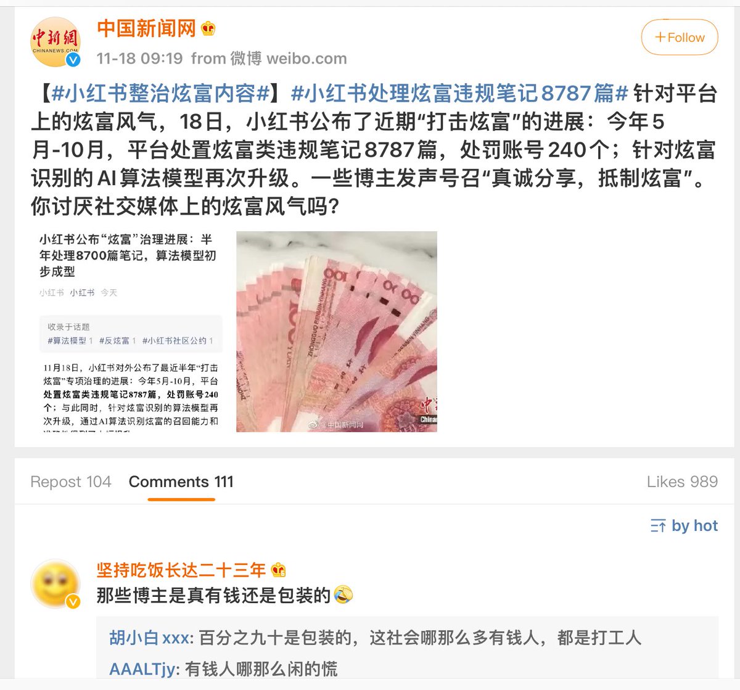This screenshot has width=740, height=690.
Task: Open hashtag #小红书整治炫富内容#
Action: click(x=161, y=94)
